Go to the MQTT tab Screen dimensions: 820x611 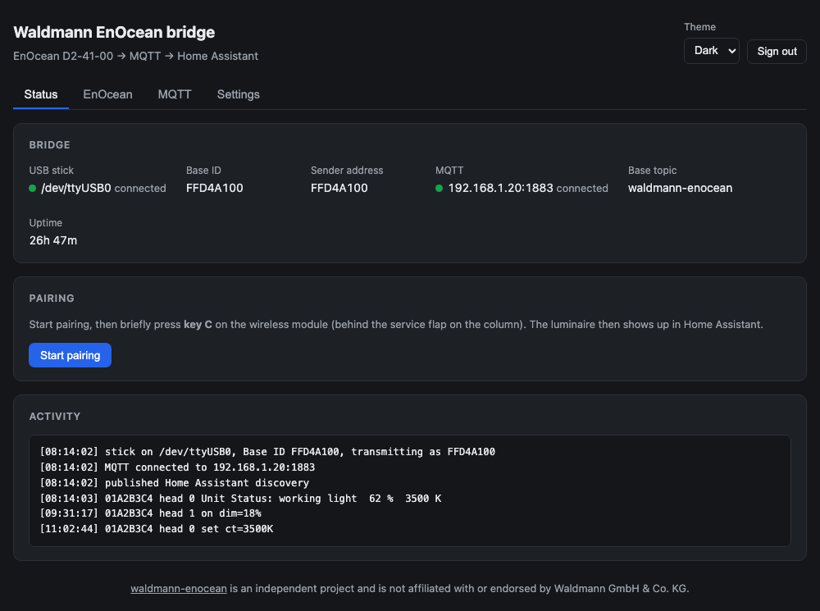point(175,94)
